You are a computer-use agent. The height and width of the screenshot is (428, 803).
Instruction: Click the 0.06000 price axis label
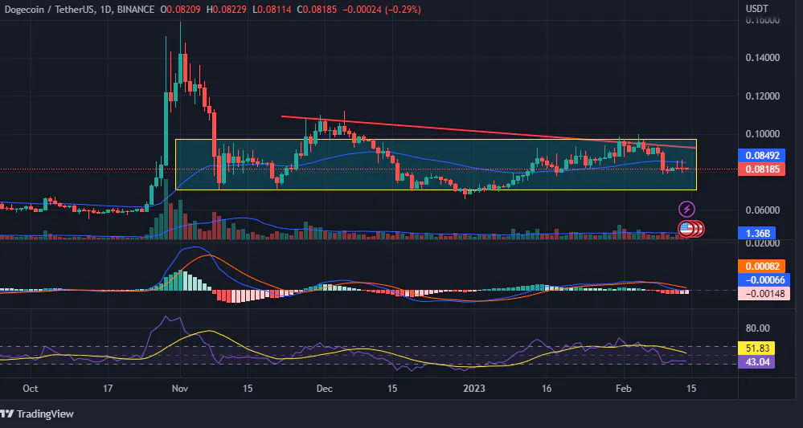[x=762, y=210]
